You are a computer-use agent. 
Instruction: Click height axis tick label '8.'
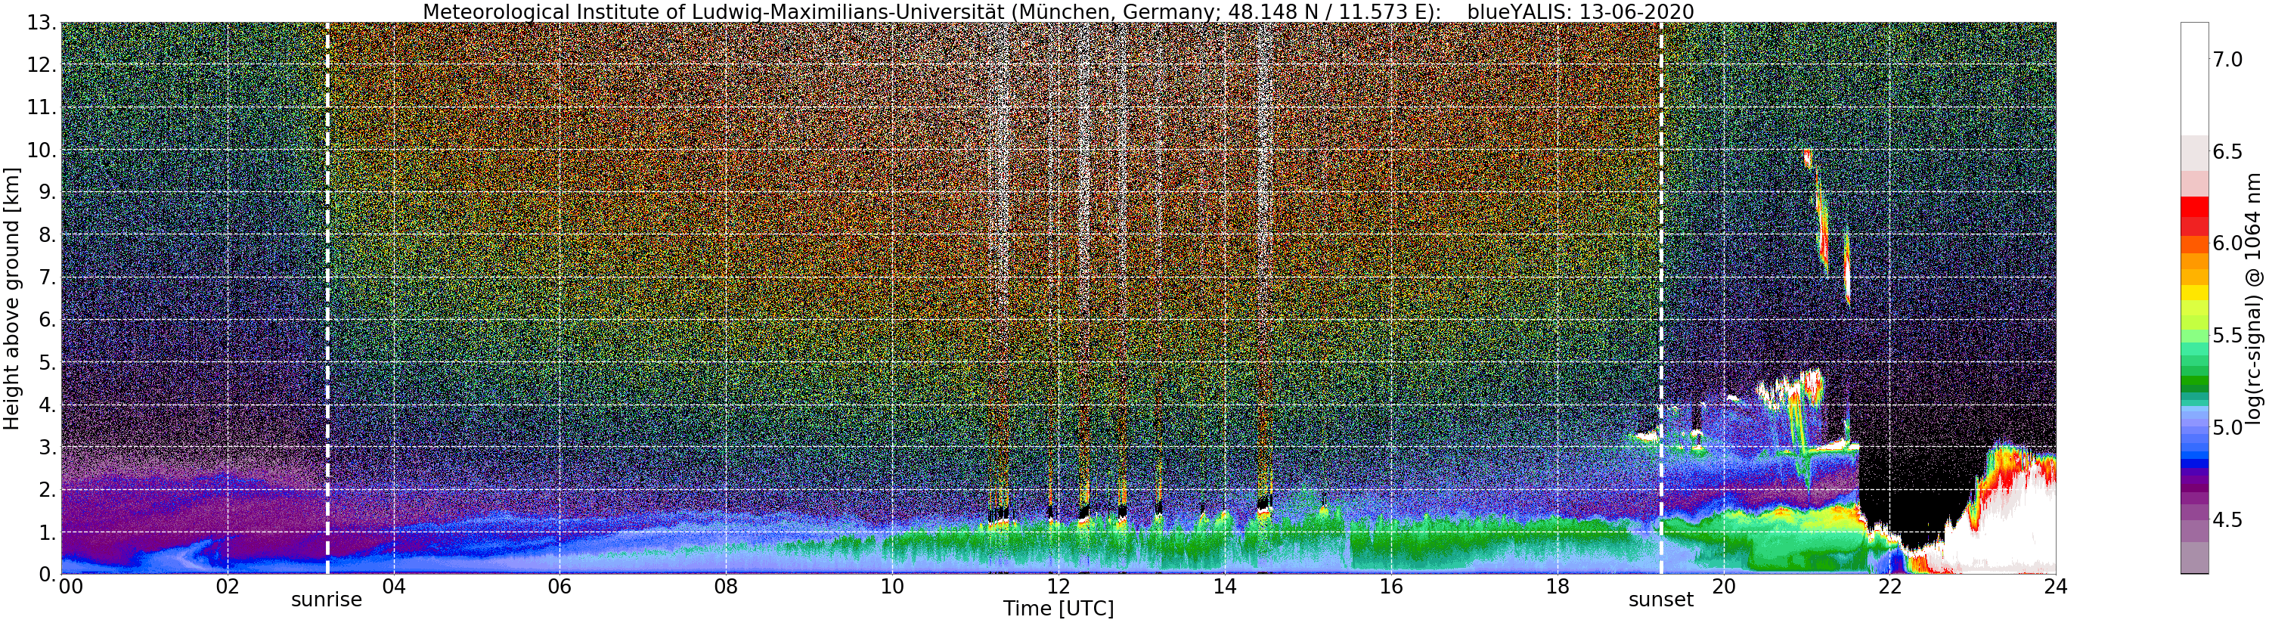click(x=48, y=235)
